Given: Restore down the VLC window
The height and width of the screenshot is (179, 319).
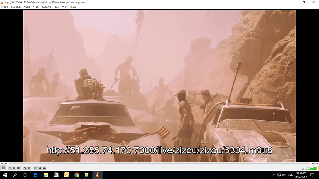Looking at the screenshot, I should point(304,2).
